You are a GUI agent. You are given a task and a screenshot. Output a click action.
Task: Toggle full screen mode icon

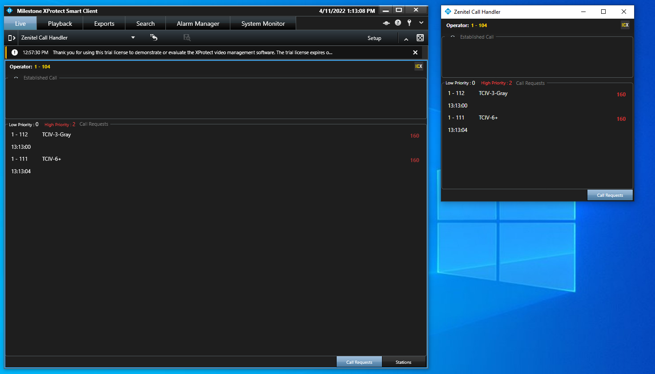pos(420,38)
